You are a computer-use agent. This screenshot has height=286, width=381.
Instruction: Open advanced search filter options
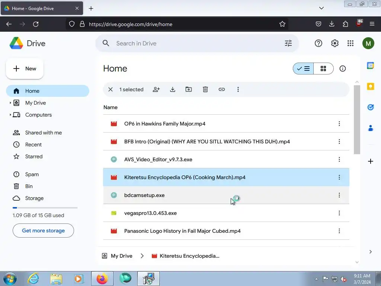tap(288, 43)
